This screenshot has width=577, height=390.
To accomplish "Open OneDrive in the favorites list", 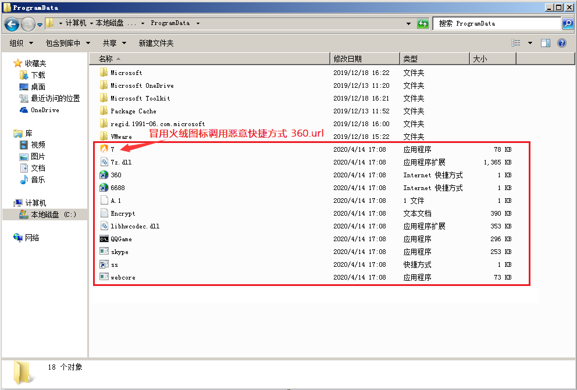I will tap(45, 110).
